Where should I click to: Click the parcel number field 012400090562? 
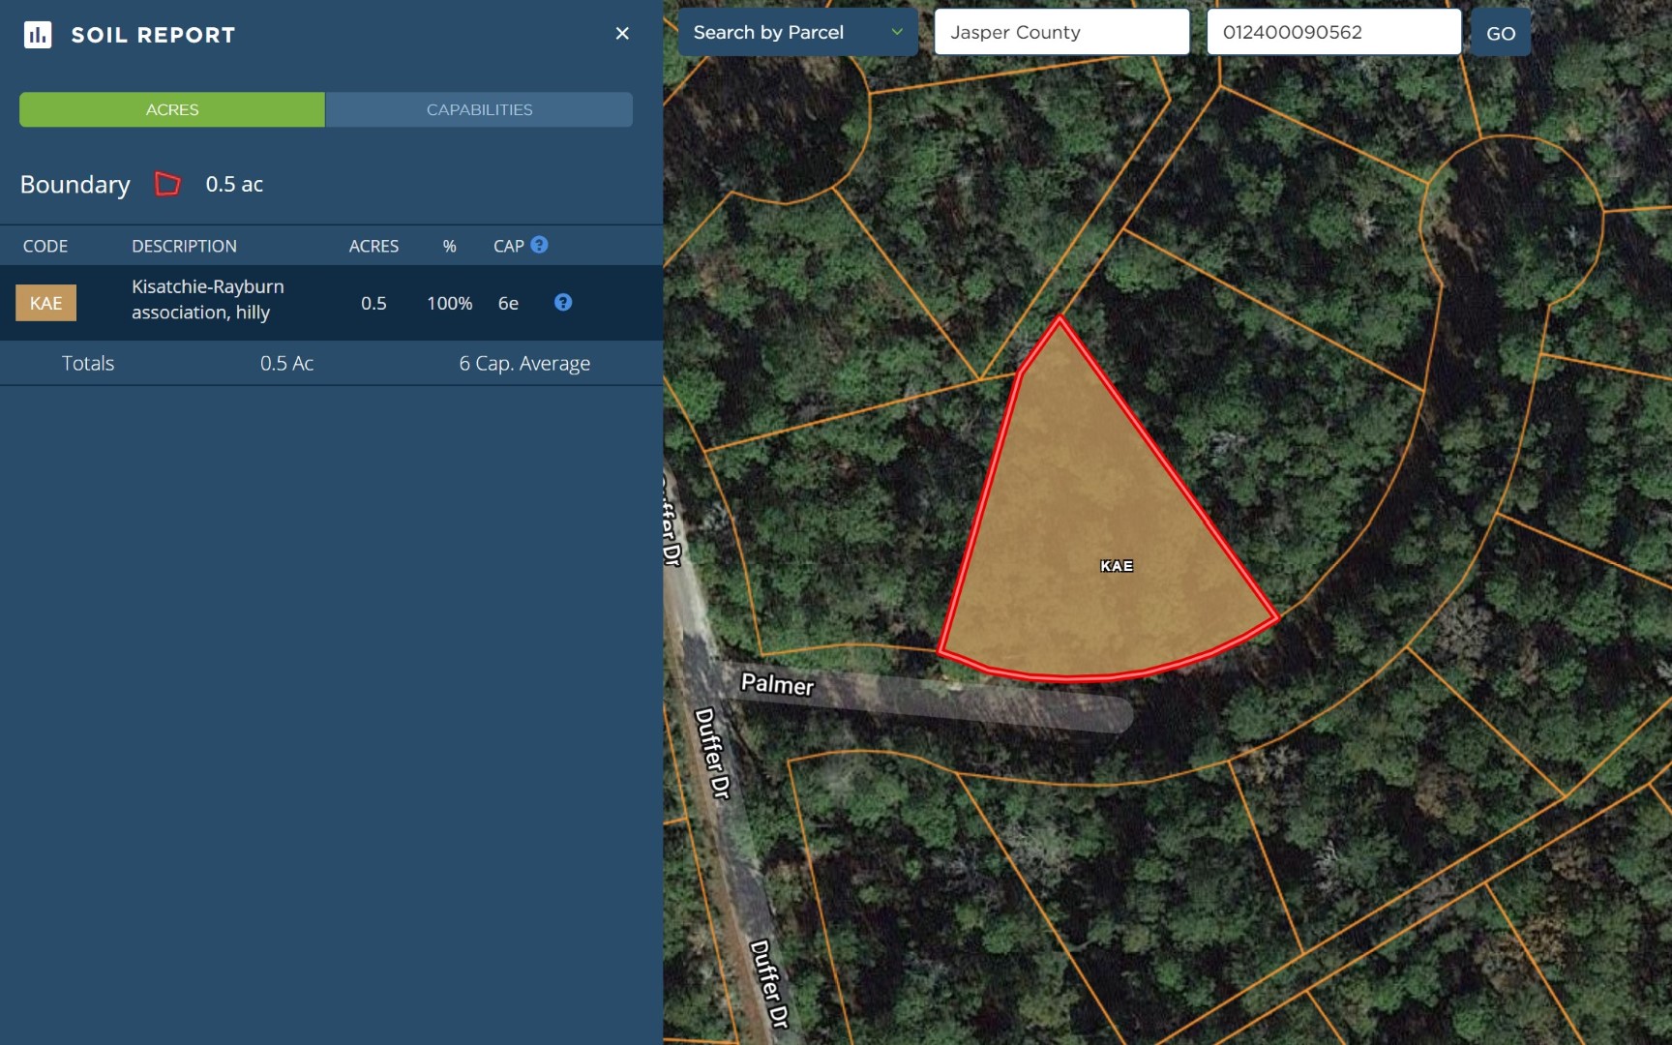point(1333,32)
